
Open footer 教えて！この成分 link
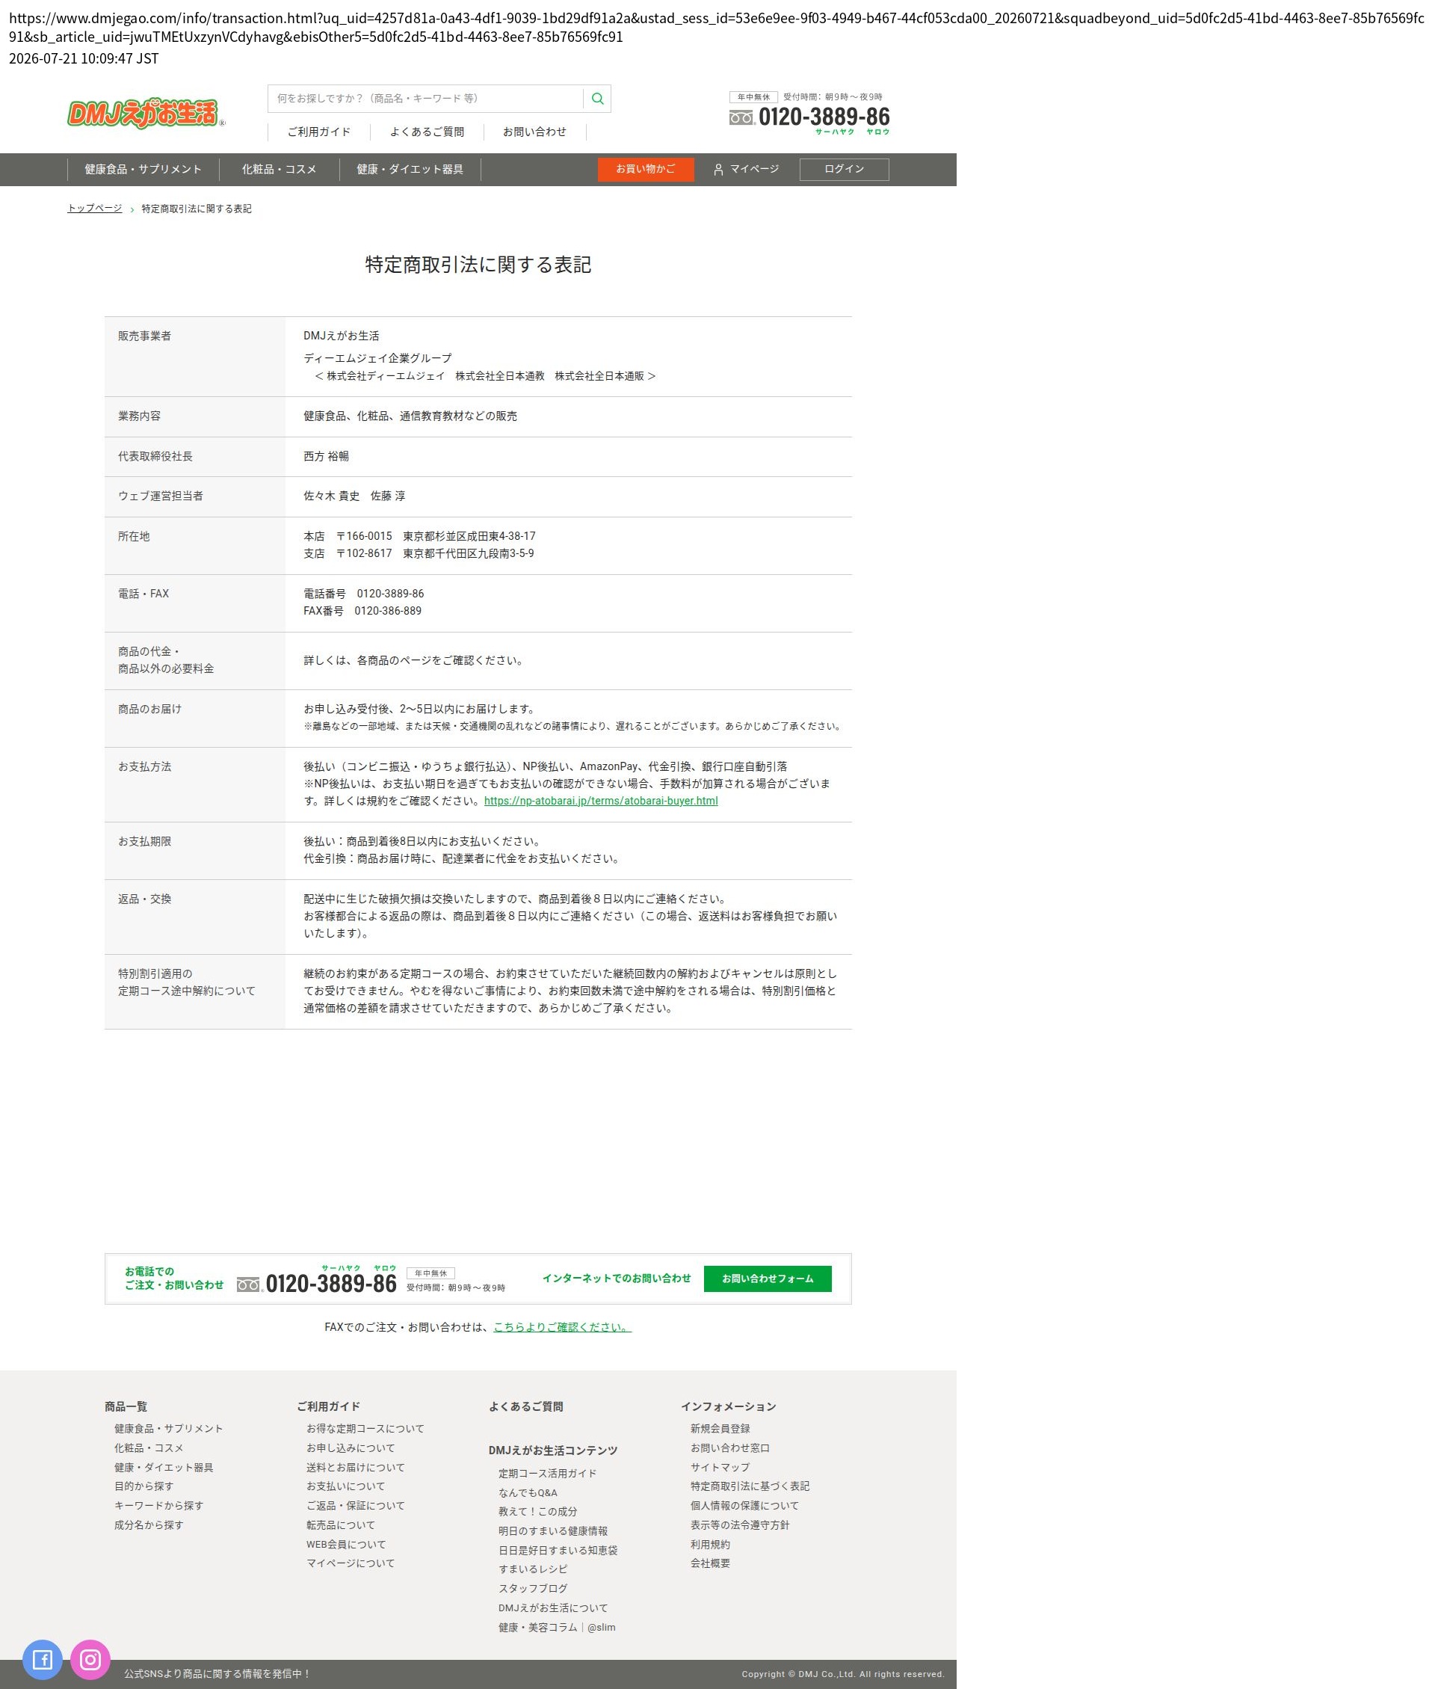point(537,1512)
